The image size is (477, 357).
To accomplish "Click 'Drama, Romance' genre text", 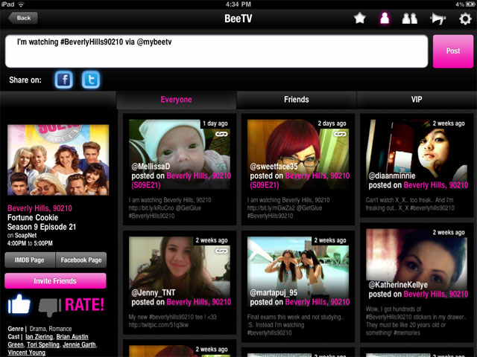I will [51, 329].
